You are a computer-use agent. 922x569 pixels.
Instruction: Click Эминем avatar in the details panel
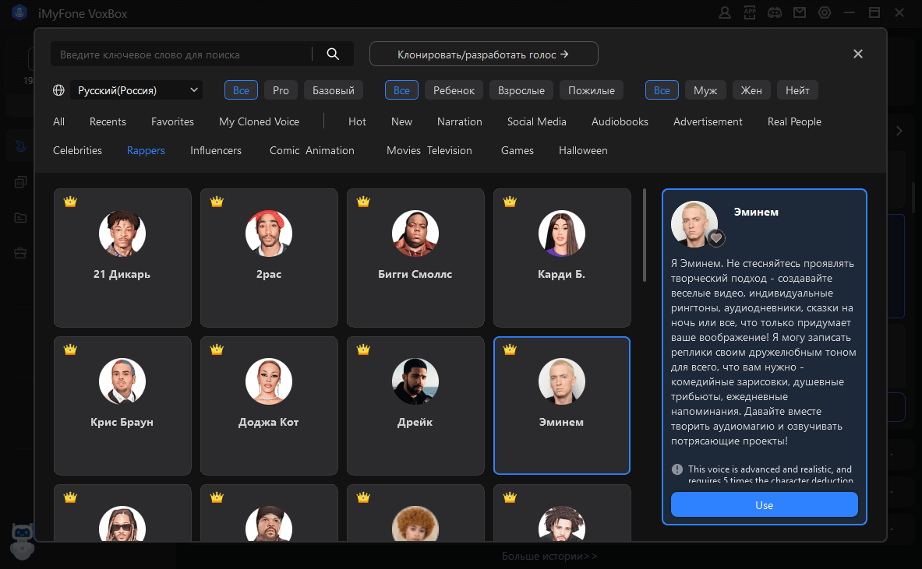[x=694, y=224]
